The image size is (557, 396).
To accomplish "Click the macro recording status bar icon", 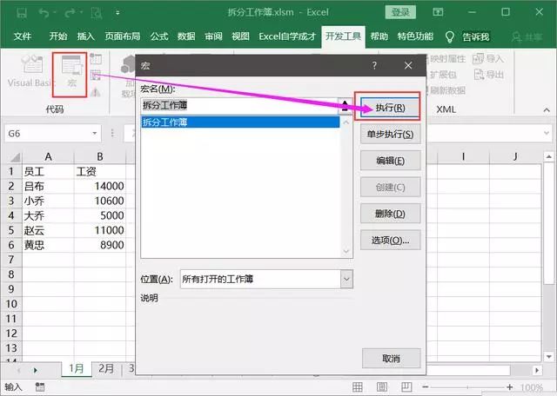I will (x=40, y=386).
